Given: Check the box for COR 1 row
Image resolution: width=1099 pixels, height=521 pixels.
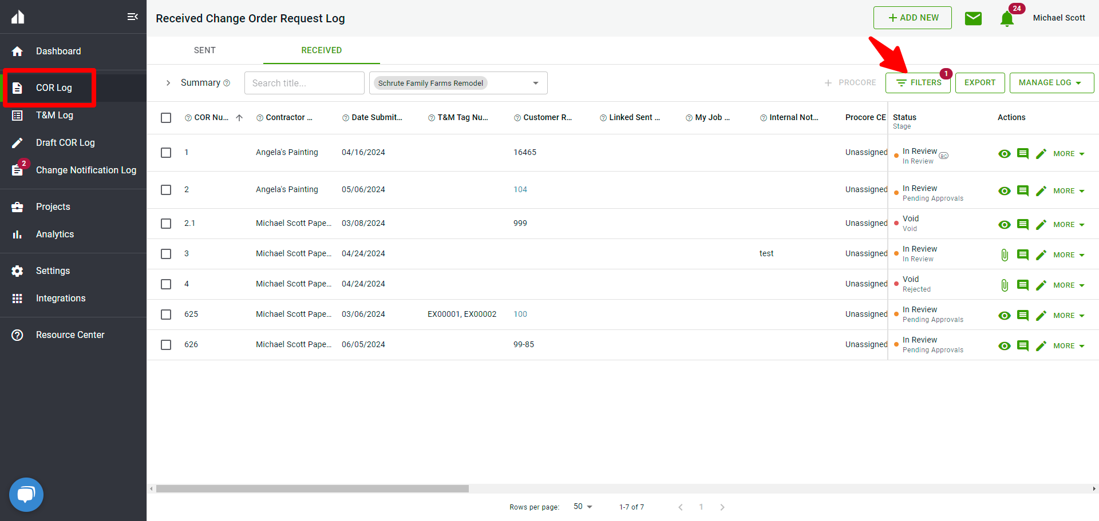Looking at the screenshot, I should pyautogui.click(x=166, y=153).
